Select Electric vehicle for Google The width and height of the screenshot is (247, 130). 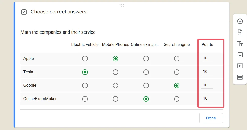pos(85,86)
